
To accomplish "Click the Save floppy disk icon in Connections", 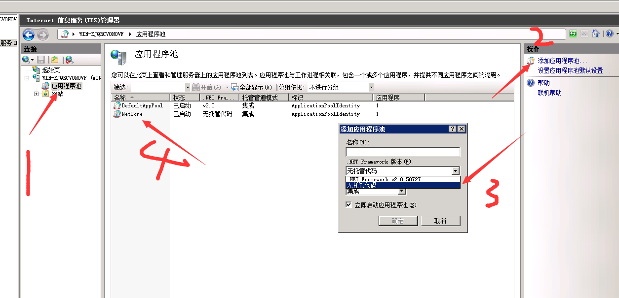I will (x=41, y=59).
